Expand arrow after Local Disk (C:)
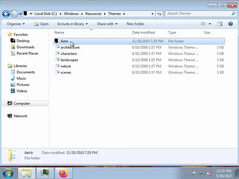This screenshot has width=239, height=179. point(61,14)
